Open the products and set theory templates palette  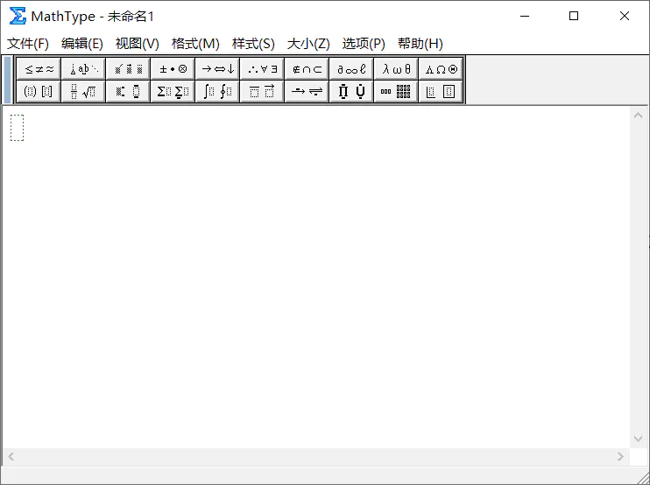(352, 91)
